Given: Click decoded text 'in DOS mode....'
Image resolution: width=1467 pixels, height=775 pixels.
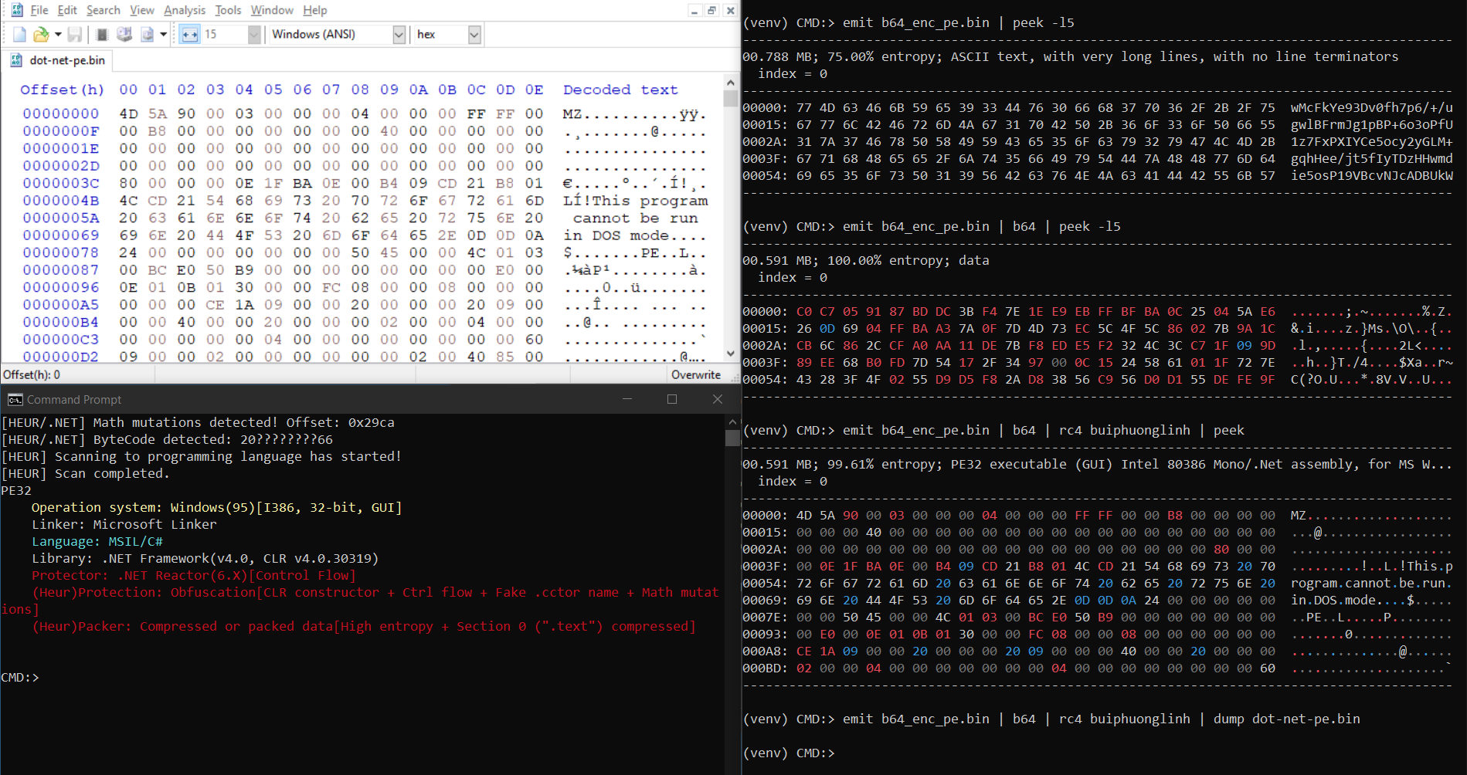Looking at the screenshot, I should (635, 235).
